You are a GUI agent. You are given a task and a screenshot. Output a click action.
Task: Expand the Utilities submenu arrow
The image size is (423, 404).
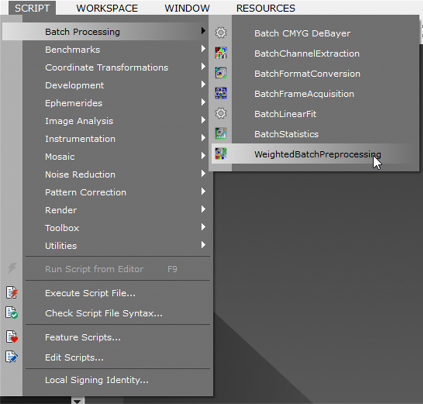203,245
